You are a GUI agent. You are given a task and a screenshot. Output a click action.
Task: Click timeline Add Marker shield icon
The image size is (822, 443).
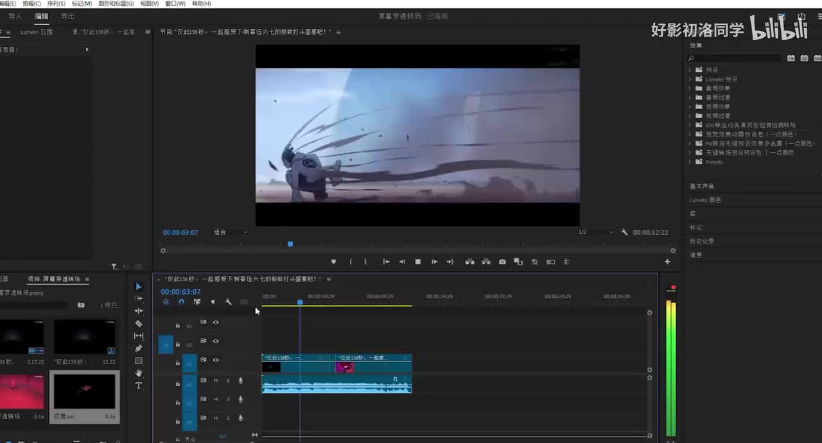(x=213, y=302)
